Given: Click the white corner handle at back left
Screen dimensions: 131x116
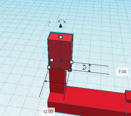Looking at the screenshot, I should (x=52, y=60).
